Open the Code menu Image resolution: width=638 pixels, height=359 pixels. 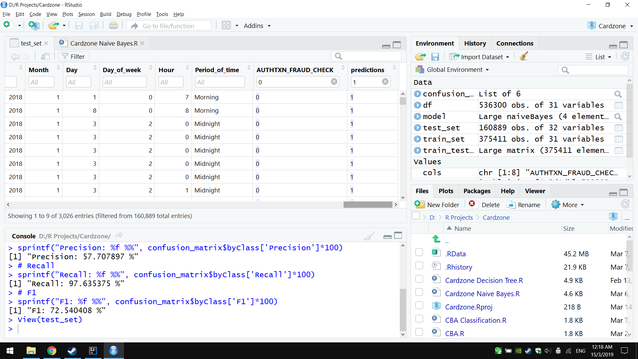(35, 14)
